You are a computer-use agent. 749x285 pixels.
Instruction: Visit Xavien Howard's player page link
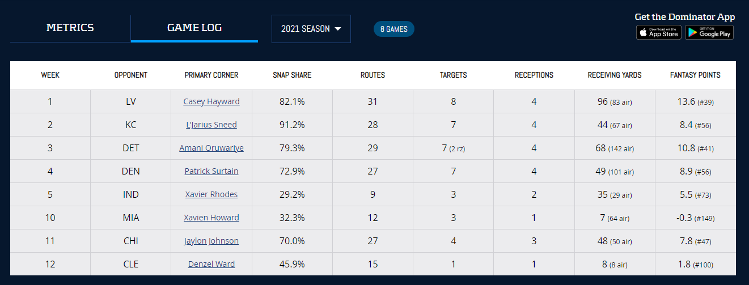pyautogui.click(x=211, y=218)
